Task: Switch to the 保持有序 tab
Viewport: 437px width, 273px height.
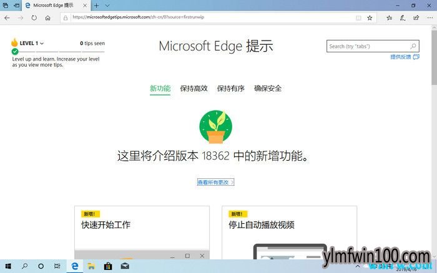Action: 231,89
